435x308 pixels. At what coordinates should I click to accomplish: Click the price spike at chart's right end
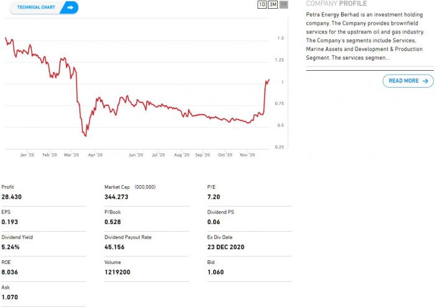[x=268, y=79]
